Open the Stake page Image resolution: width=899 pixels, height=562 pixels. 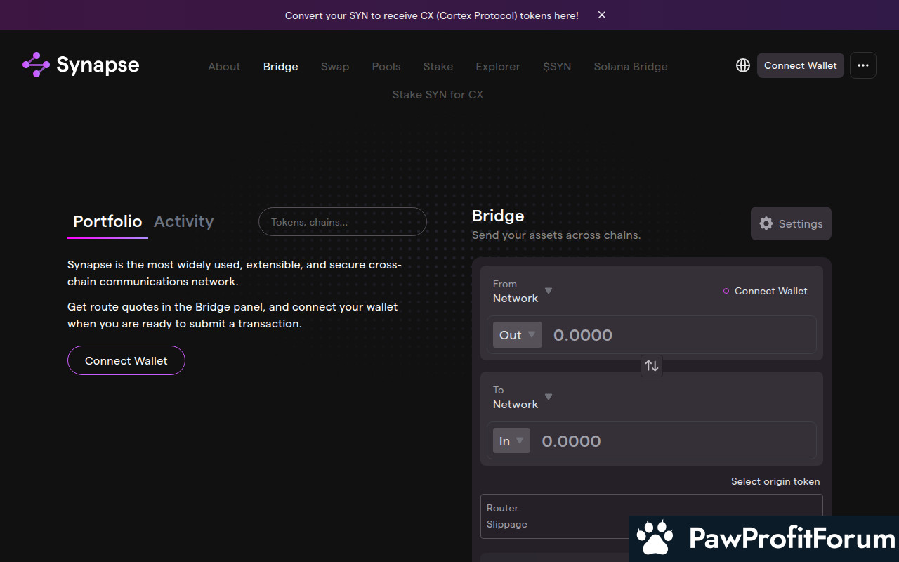click(x=438, y=67)
